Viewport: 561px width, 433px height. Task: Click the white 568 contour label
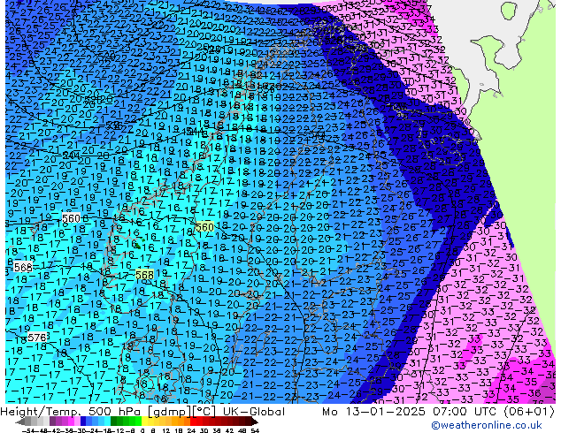coord(23,267)
